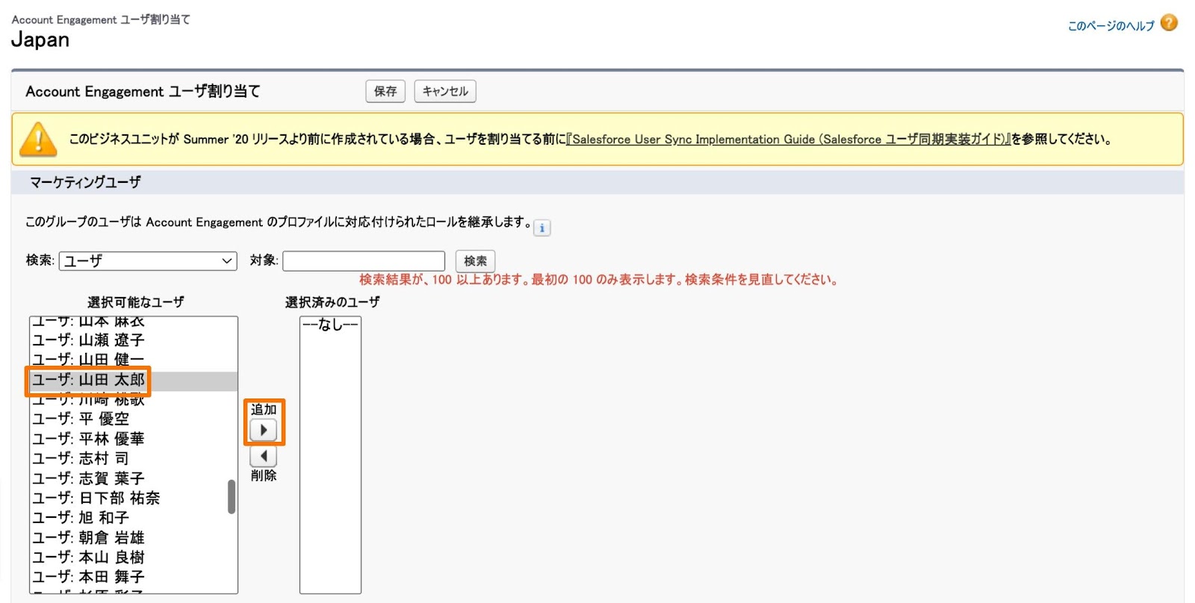1195x603 pixels.
Task: Click the キャンセル button
Action: 445,91
